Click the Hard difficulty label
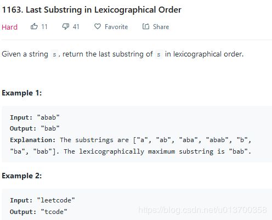Image resolution: width=272 pixels, height=220 pixels. (x=9, y=27)
